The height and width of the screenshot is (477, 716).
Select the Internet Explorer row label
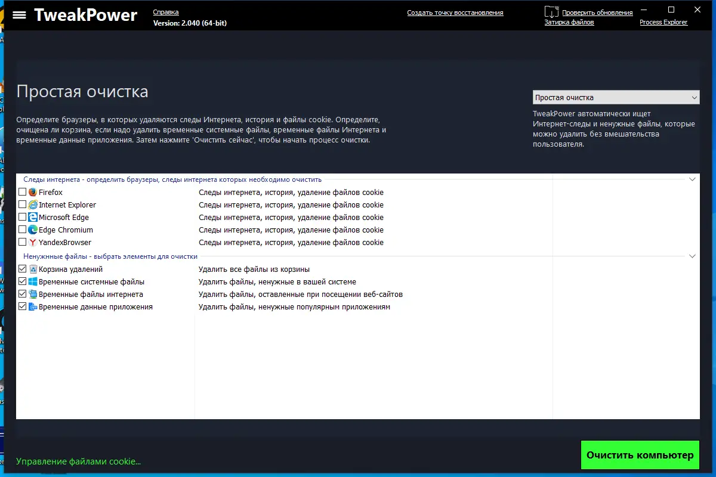pyautogui.click(x=67, y=205)
